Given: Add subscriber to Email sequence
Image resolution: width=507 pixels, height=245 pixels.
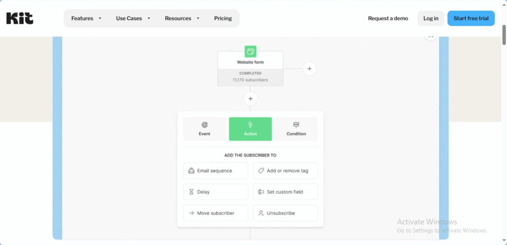Looking at the screenshot, I should click(216, 171).
